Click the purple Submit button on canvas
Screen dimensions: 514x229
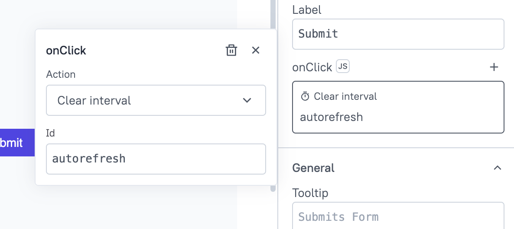click(16, 143)
